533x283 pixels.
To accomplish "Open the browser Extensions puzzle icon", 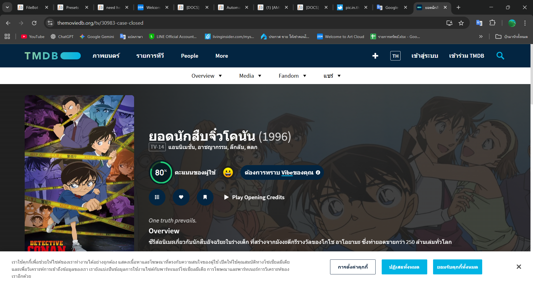I will (492, 23).
